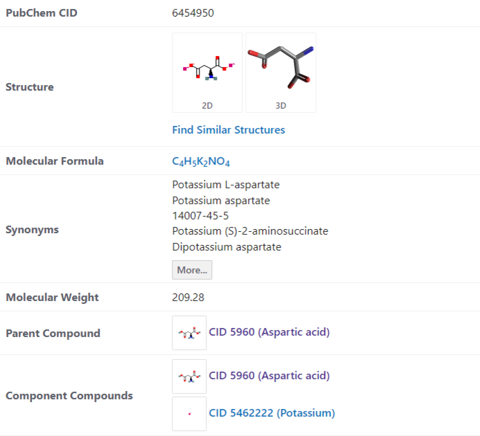Viewport: 480px width, 436px height.
Task: Open the Parent Compound CID 5960 link
Action: coord(269,332)
